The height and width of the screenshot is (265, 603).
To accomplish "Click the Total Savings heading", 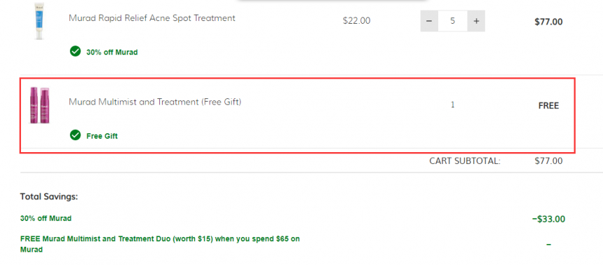I will click(49, 196).
